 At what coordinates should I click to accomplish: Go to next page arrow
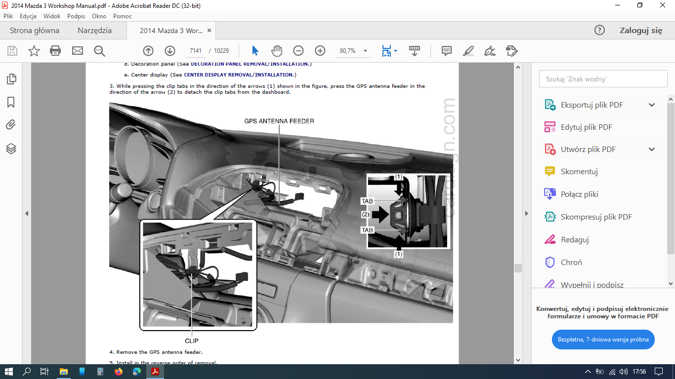(170, 51)
